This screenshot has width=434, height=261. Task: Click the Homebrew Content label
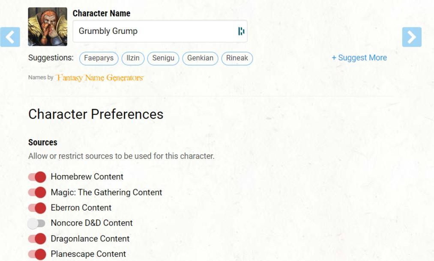pyautogui.click(x=87, y=177)
